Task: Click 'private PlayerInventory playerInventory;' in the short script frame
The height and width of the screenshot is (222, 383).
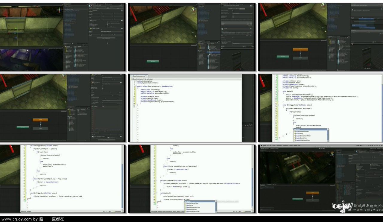Action: tap(157, 102)
